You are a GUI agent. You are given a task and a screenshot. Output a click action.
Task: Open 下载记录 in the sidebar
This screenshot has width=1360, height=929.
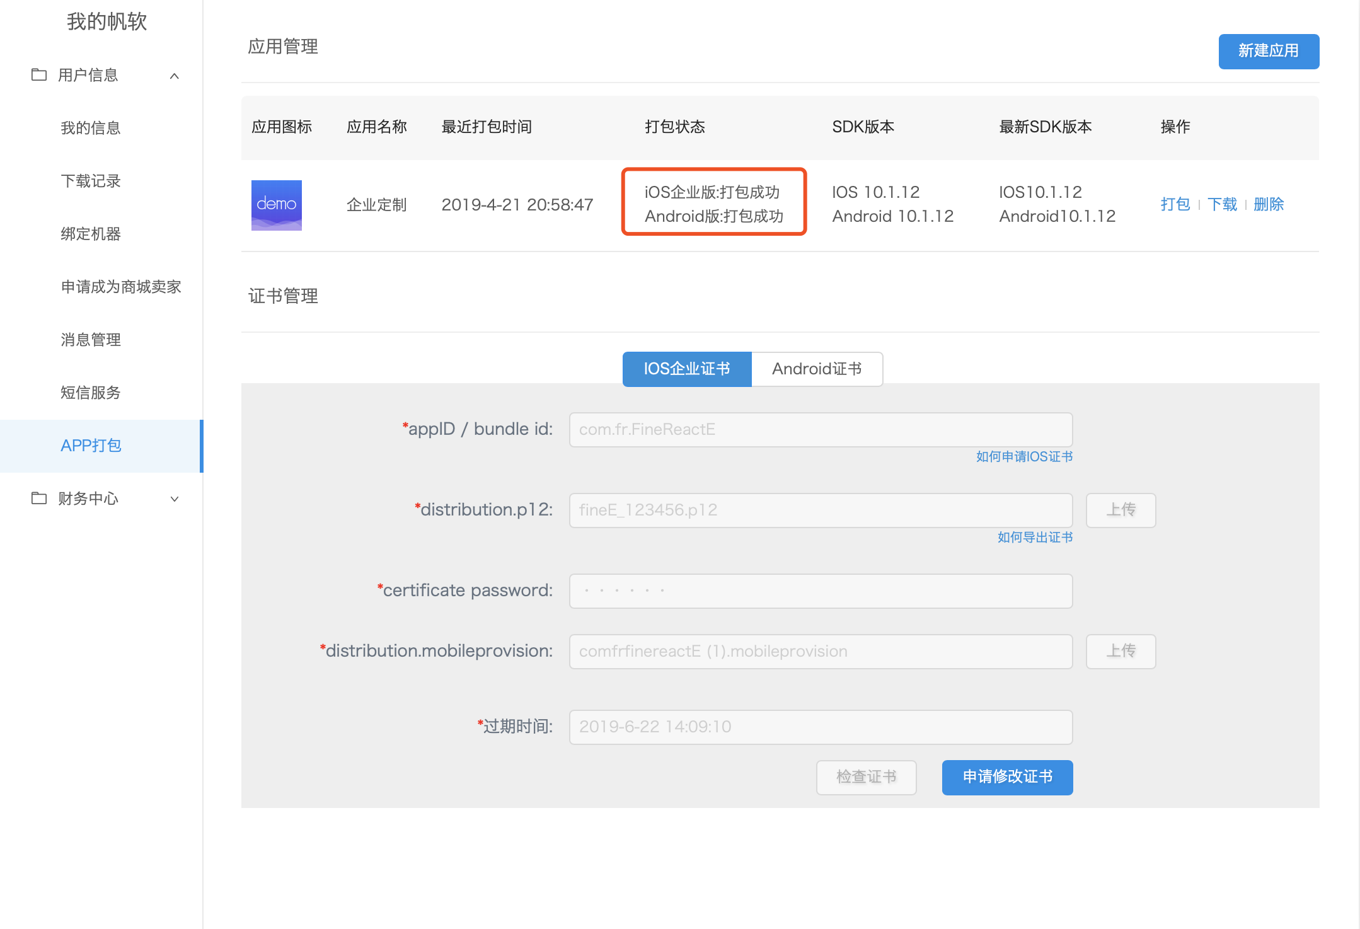tap(91, 181)
